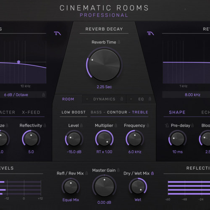Click the Master Gain knob
The width and height of the screenshot is (210, 210).
tap(104, 186)
